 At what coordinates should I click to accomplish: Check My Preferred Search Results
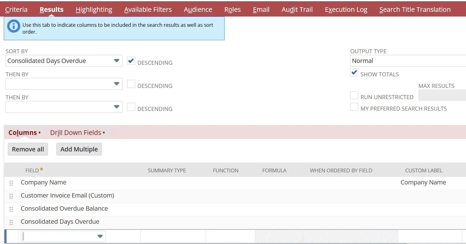(354, 107)
